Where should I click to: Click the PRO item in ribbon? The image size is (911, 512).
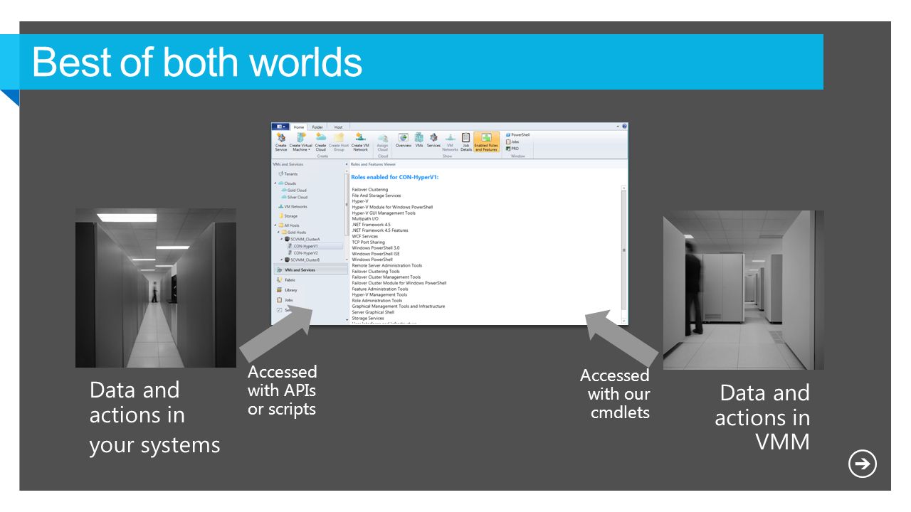(512, 149)
